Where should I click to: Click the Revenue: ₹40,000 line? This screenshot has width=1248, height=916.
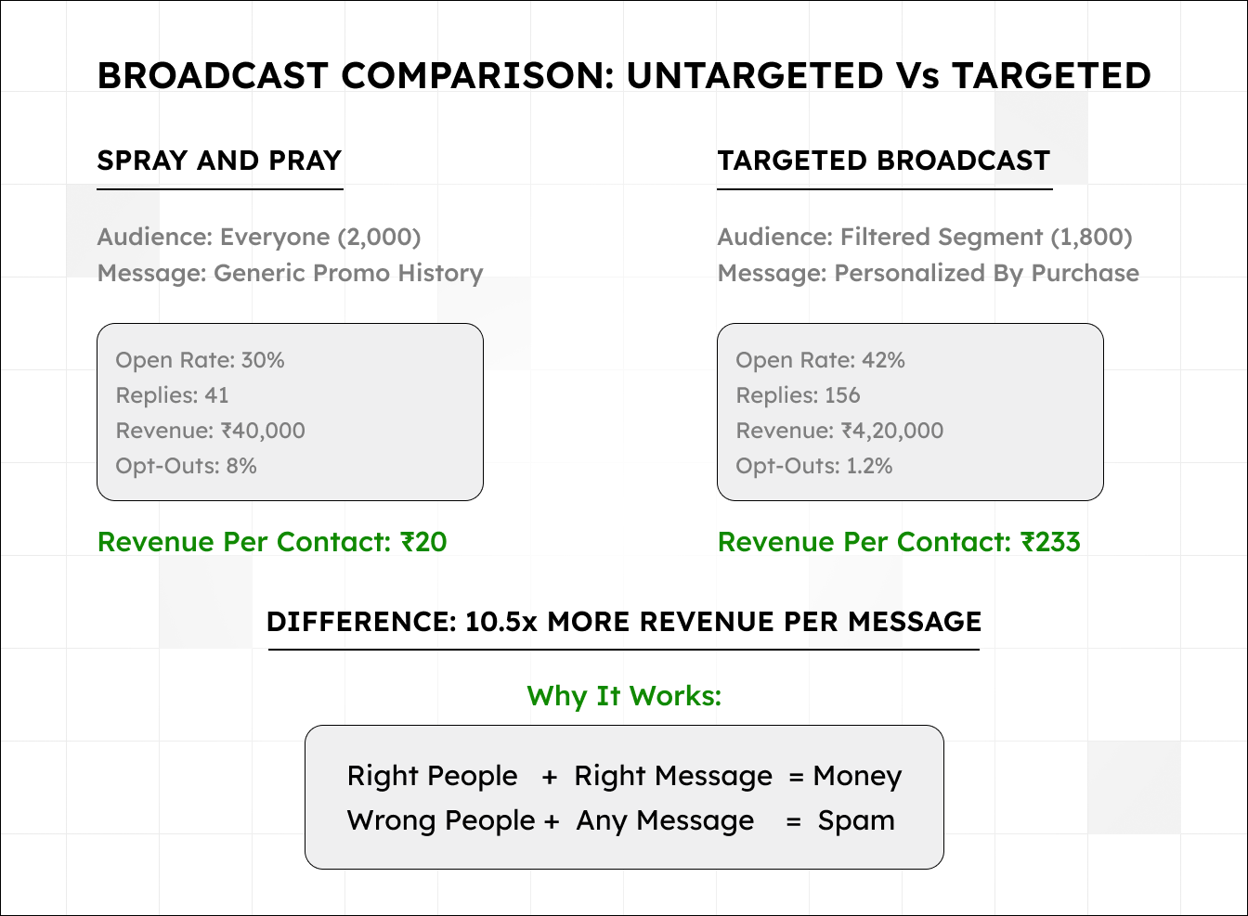click(x=210, y=431)
